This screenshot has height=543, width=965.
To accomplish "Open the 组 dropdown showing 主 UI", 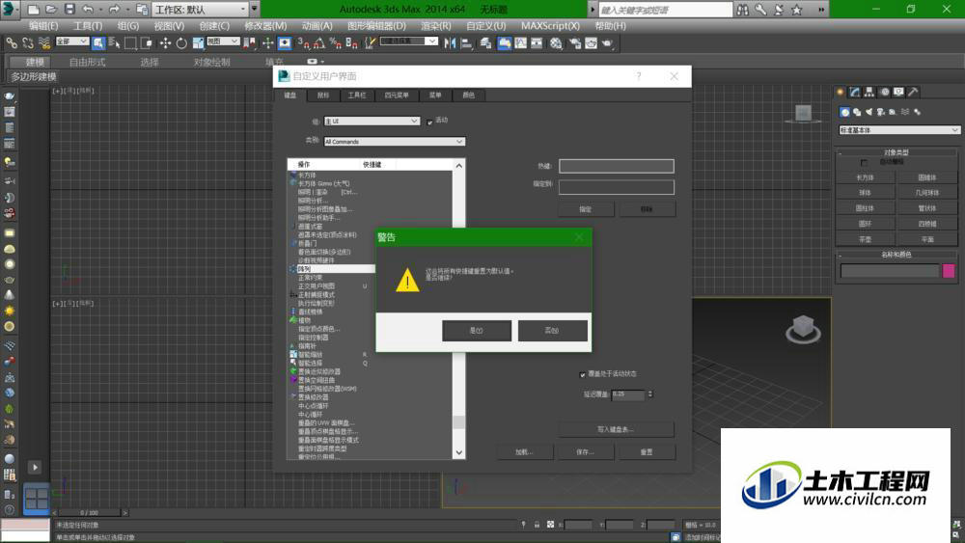I will click(372, 122).
